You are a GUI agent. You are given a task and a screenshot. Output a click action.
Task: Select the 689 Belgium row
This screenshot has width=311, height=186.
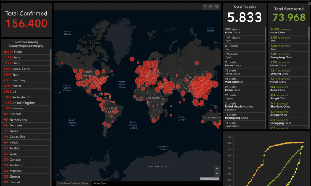(26, 142)
